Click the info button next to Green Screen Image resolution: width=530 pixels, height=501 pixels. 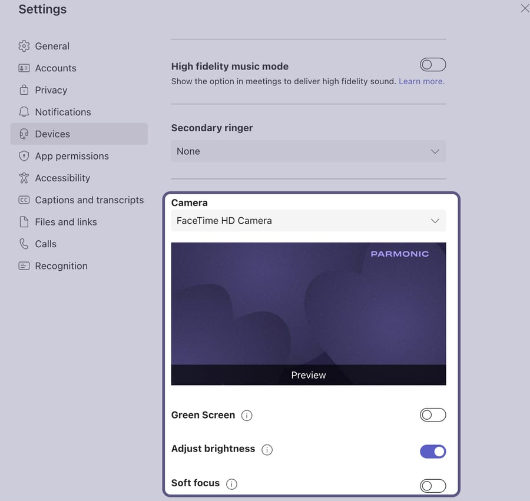[x=247, y=415]
